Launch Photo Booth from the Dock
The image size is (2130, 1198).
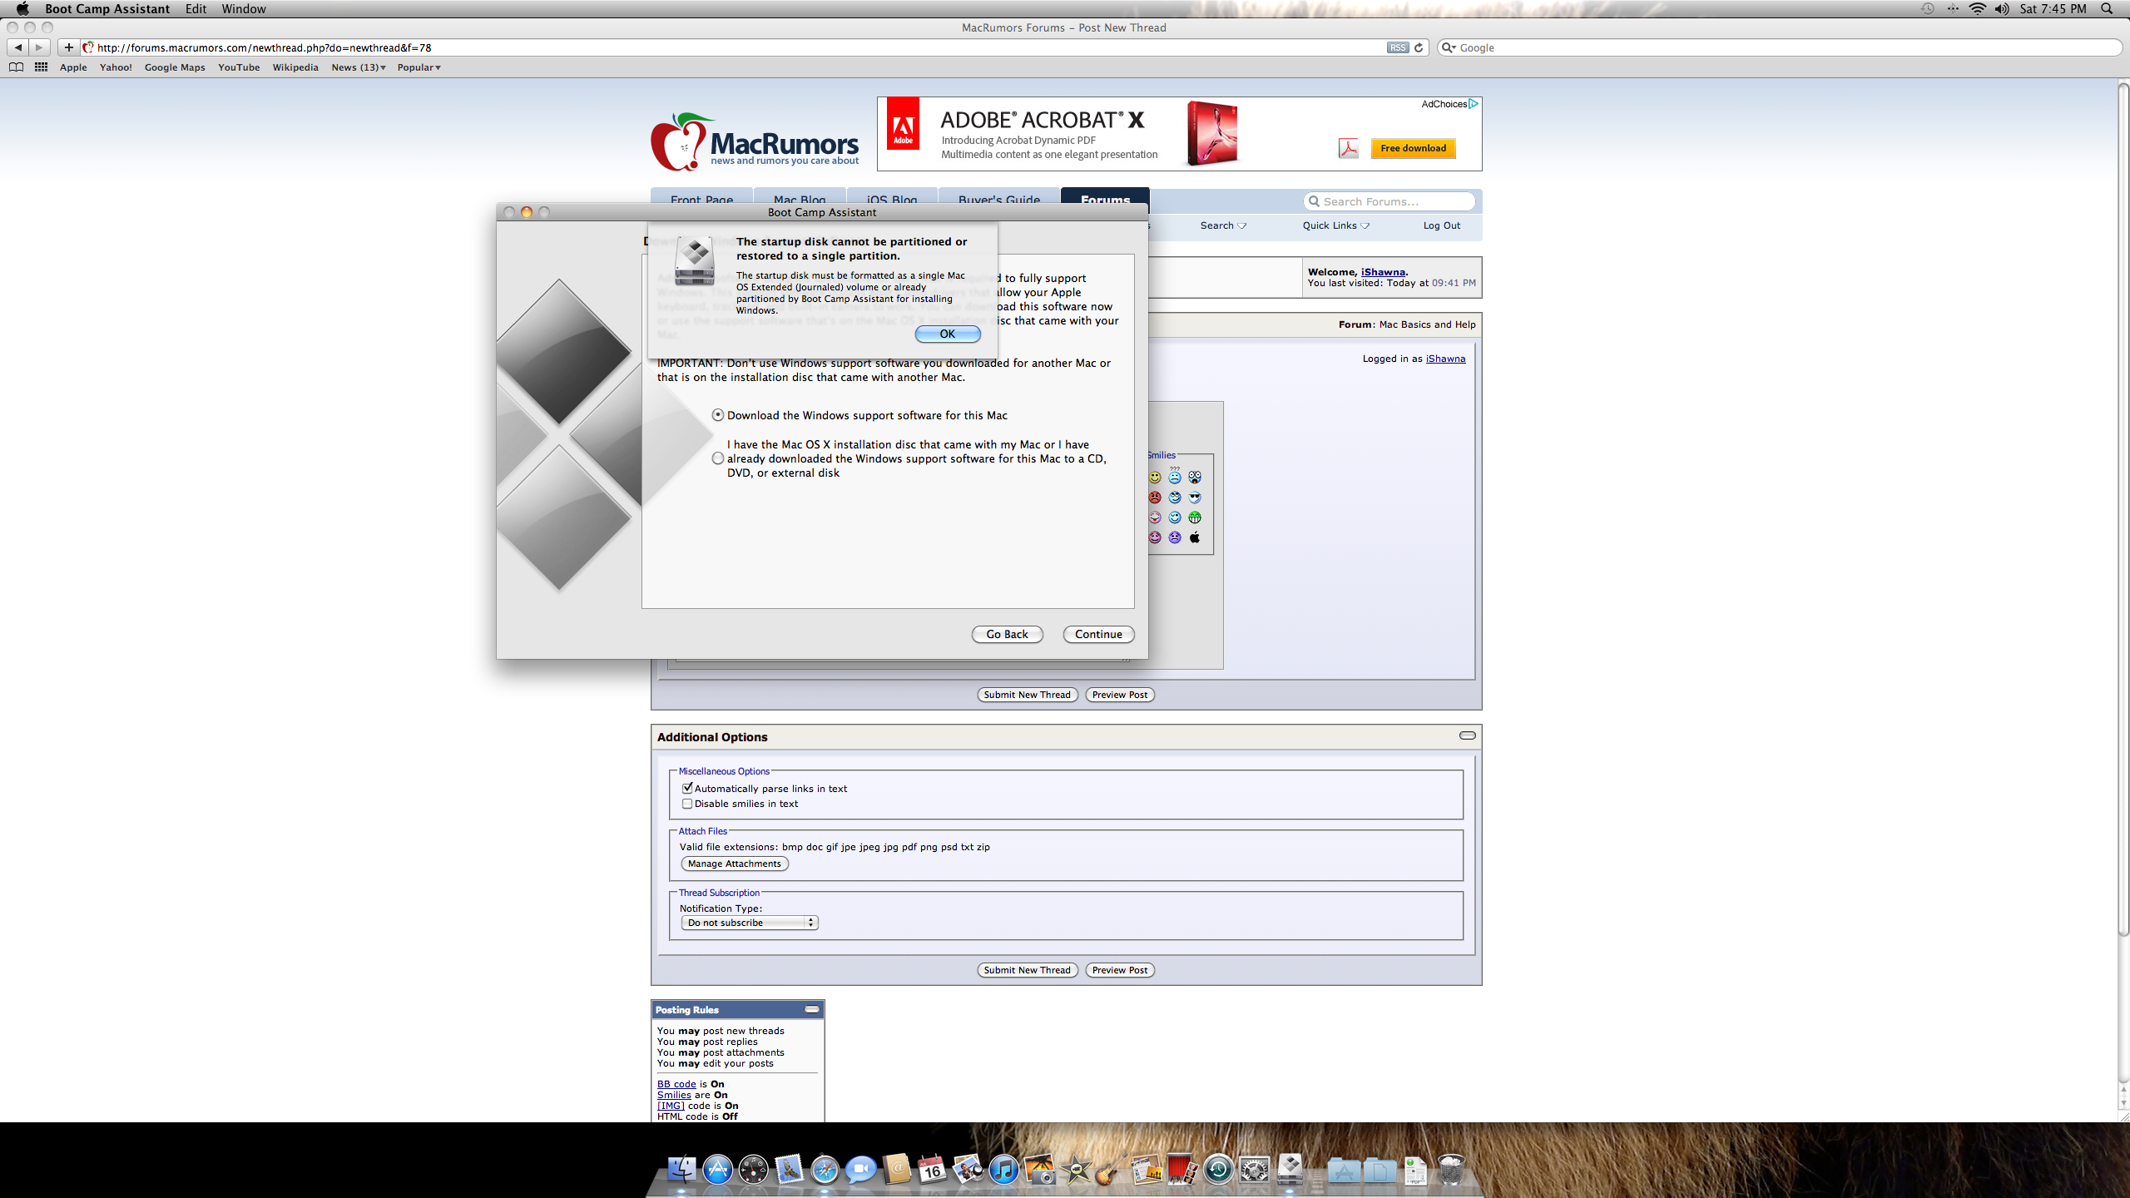pos(1182,1169)
